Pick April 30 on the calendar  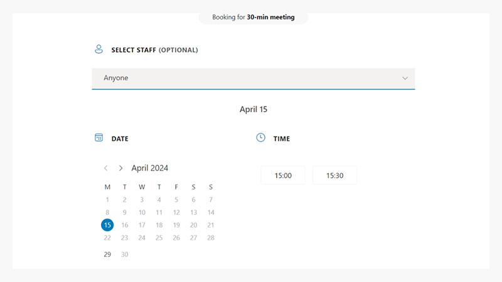tap(125, 254)
